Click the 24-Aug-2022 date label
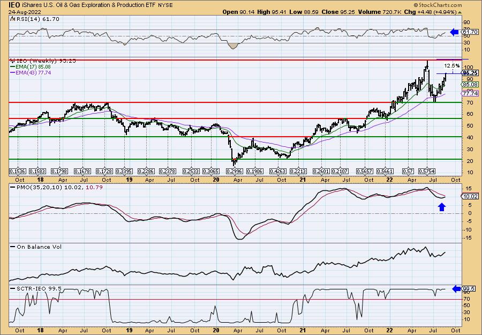482x335 pixels. point(24,12)
